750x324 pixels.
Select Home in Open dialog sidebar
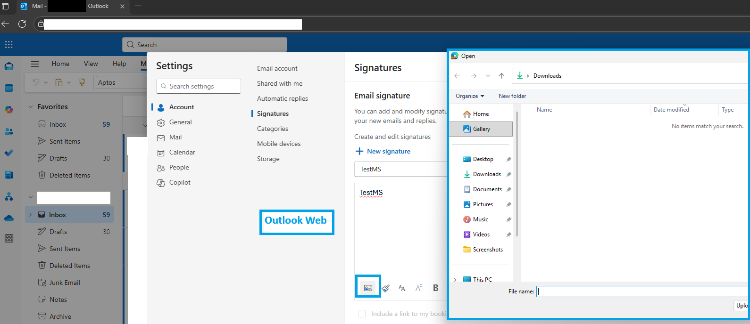point(481,114)
